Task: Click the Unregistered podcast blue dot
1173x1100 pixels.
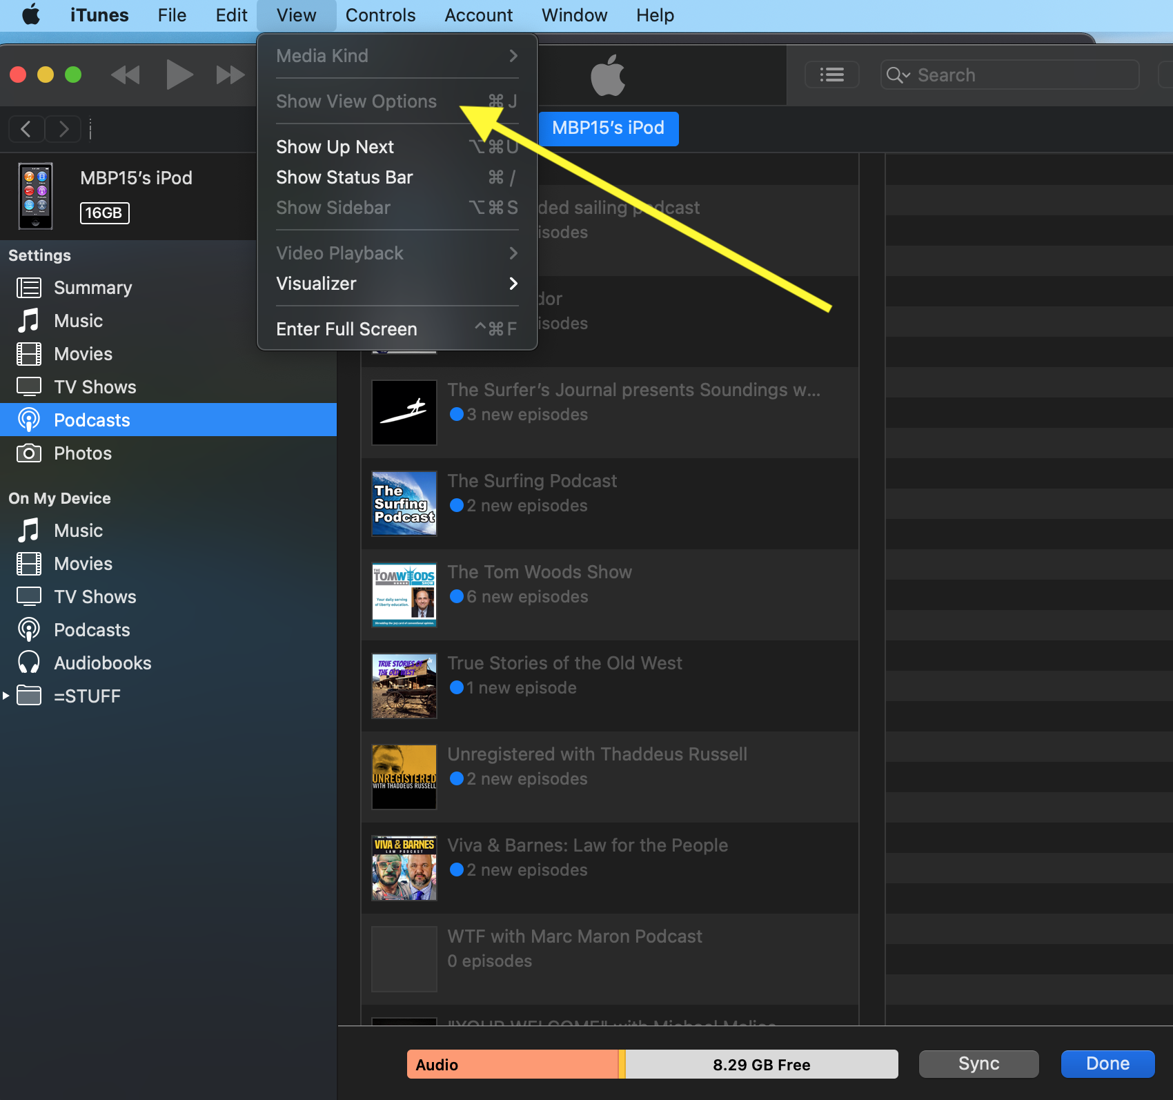Action: 456,779
